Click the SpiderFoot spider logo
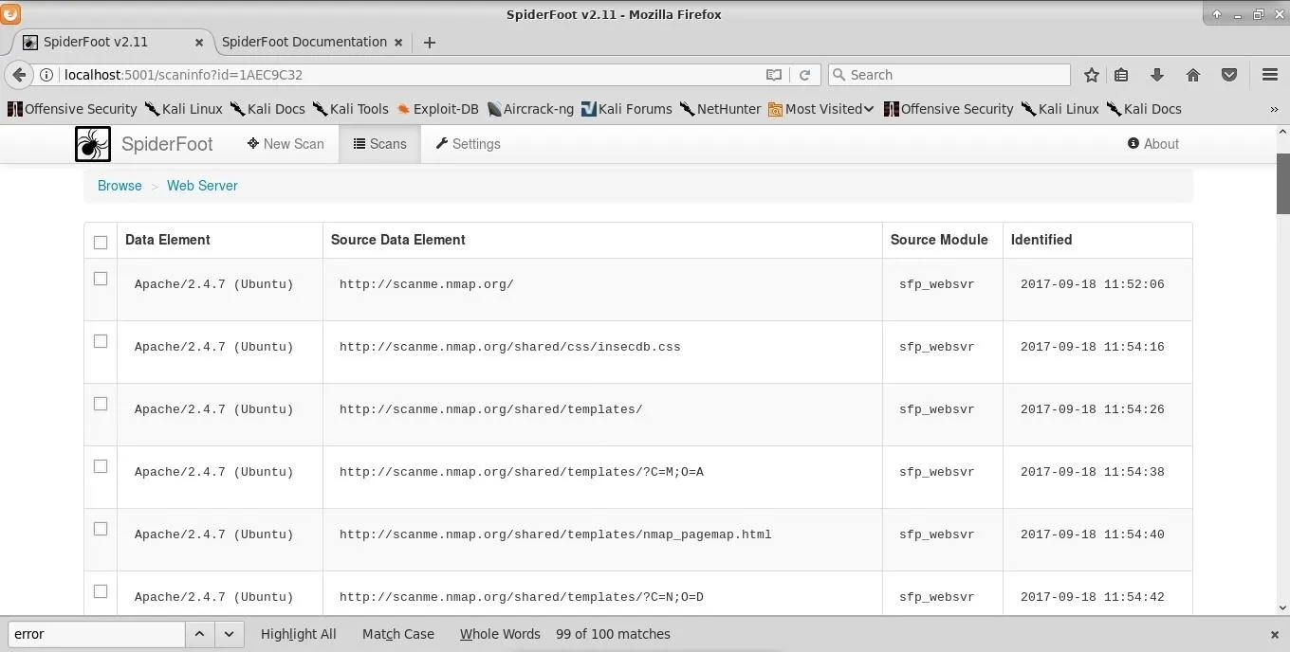This screenshot has width=1290, height=652. point(93,144)
